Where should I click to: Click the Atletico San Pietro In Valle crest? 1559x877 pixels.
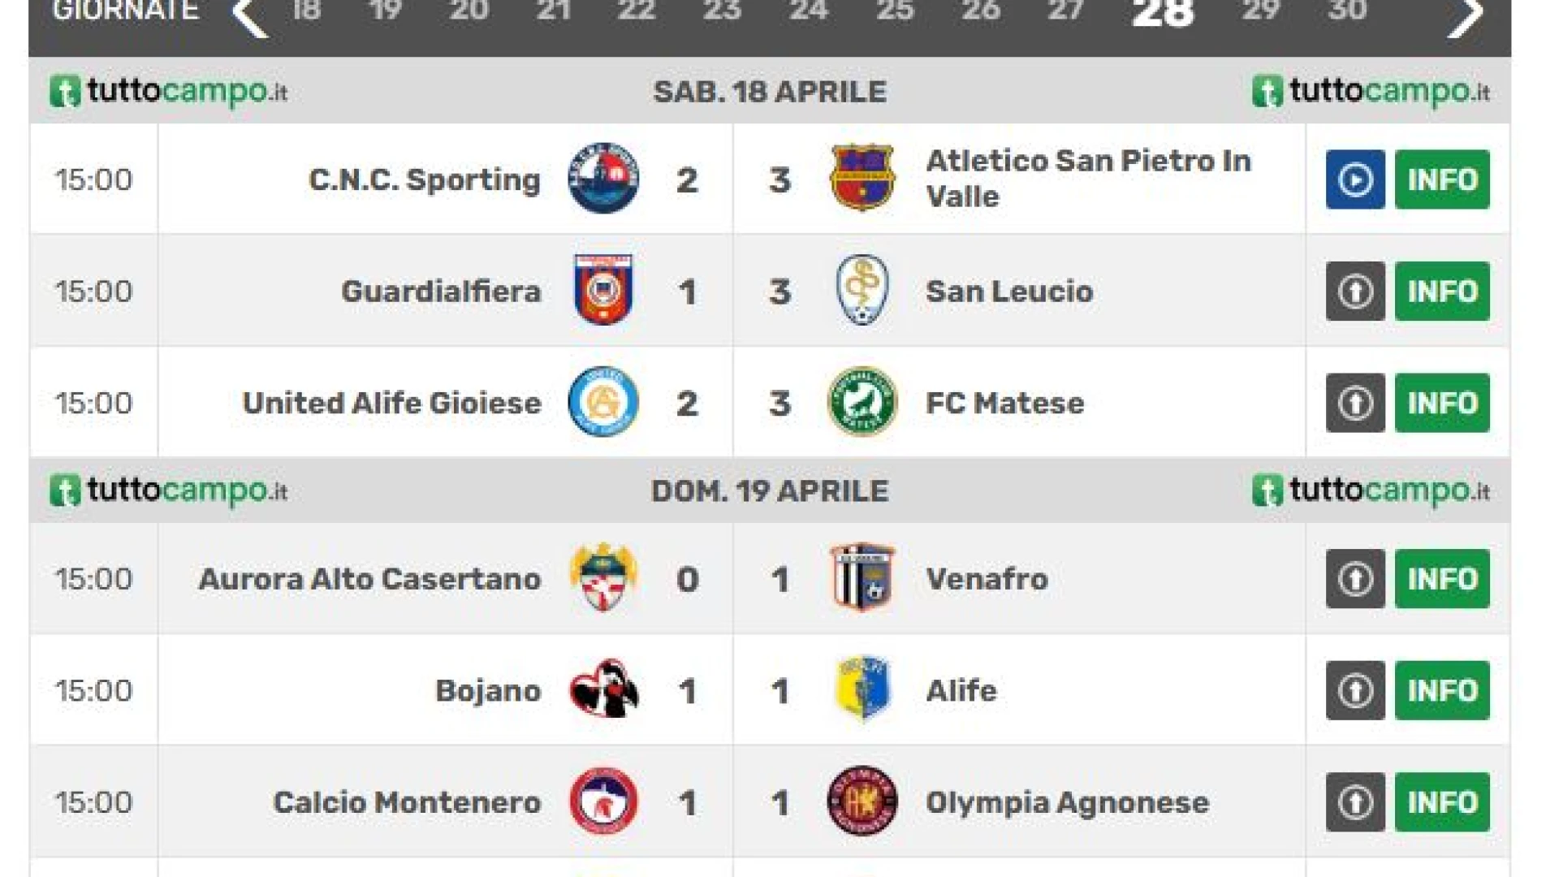coord(862,179)
